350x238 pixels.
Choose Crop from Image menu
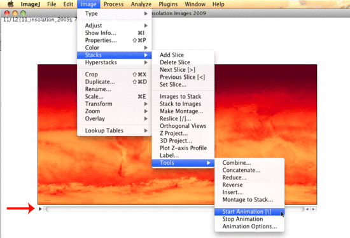point(115,74)
